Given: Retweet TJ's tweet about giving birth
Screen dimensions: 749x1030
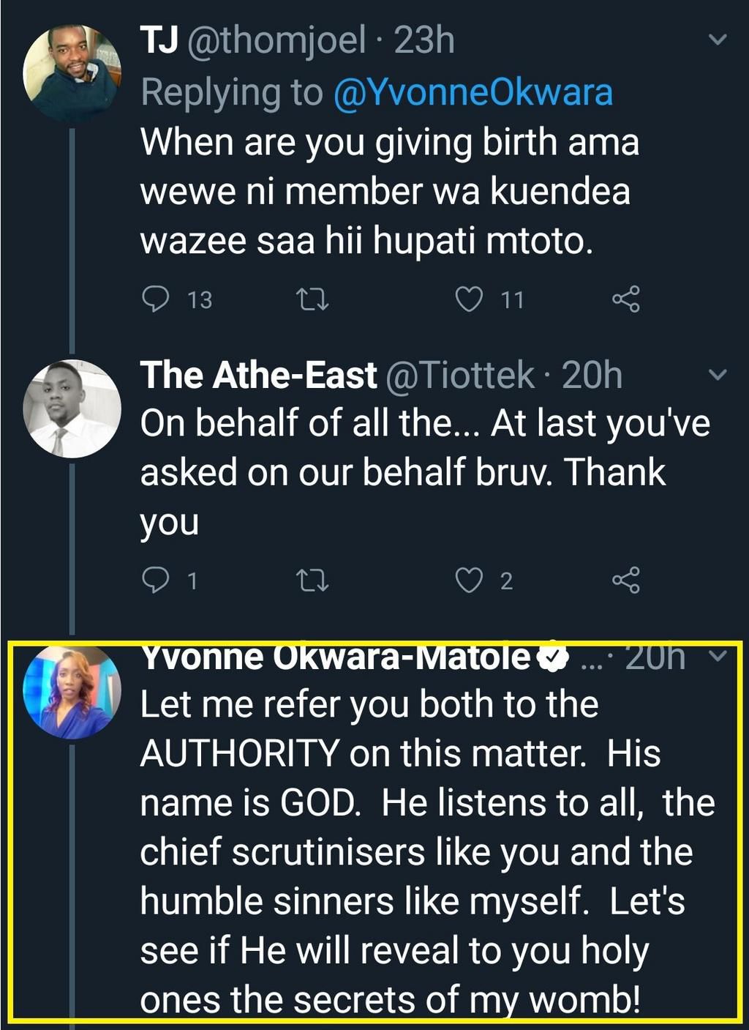Looking at the screenshot, I should coord(312,299).
